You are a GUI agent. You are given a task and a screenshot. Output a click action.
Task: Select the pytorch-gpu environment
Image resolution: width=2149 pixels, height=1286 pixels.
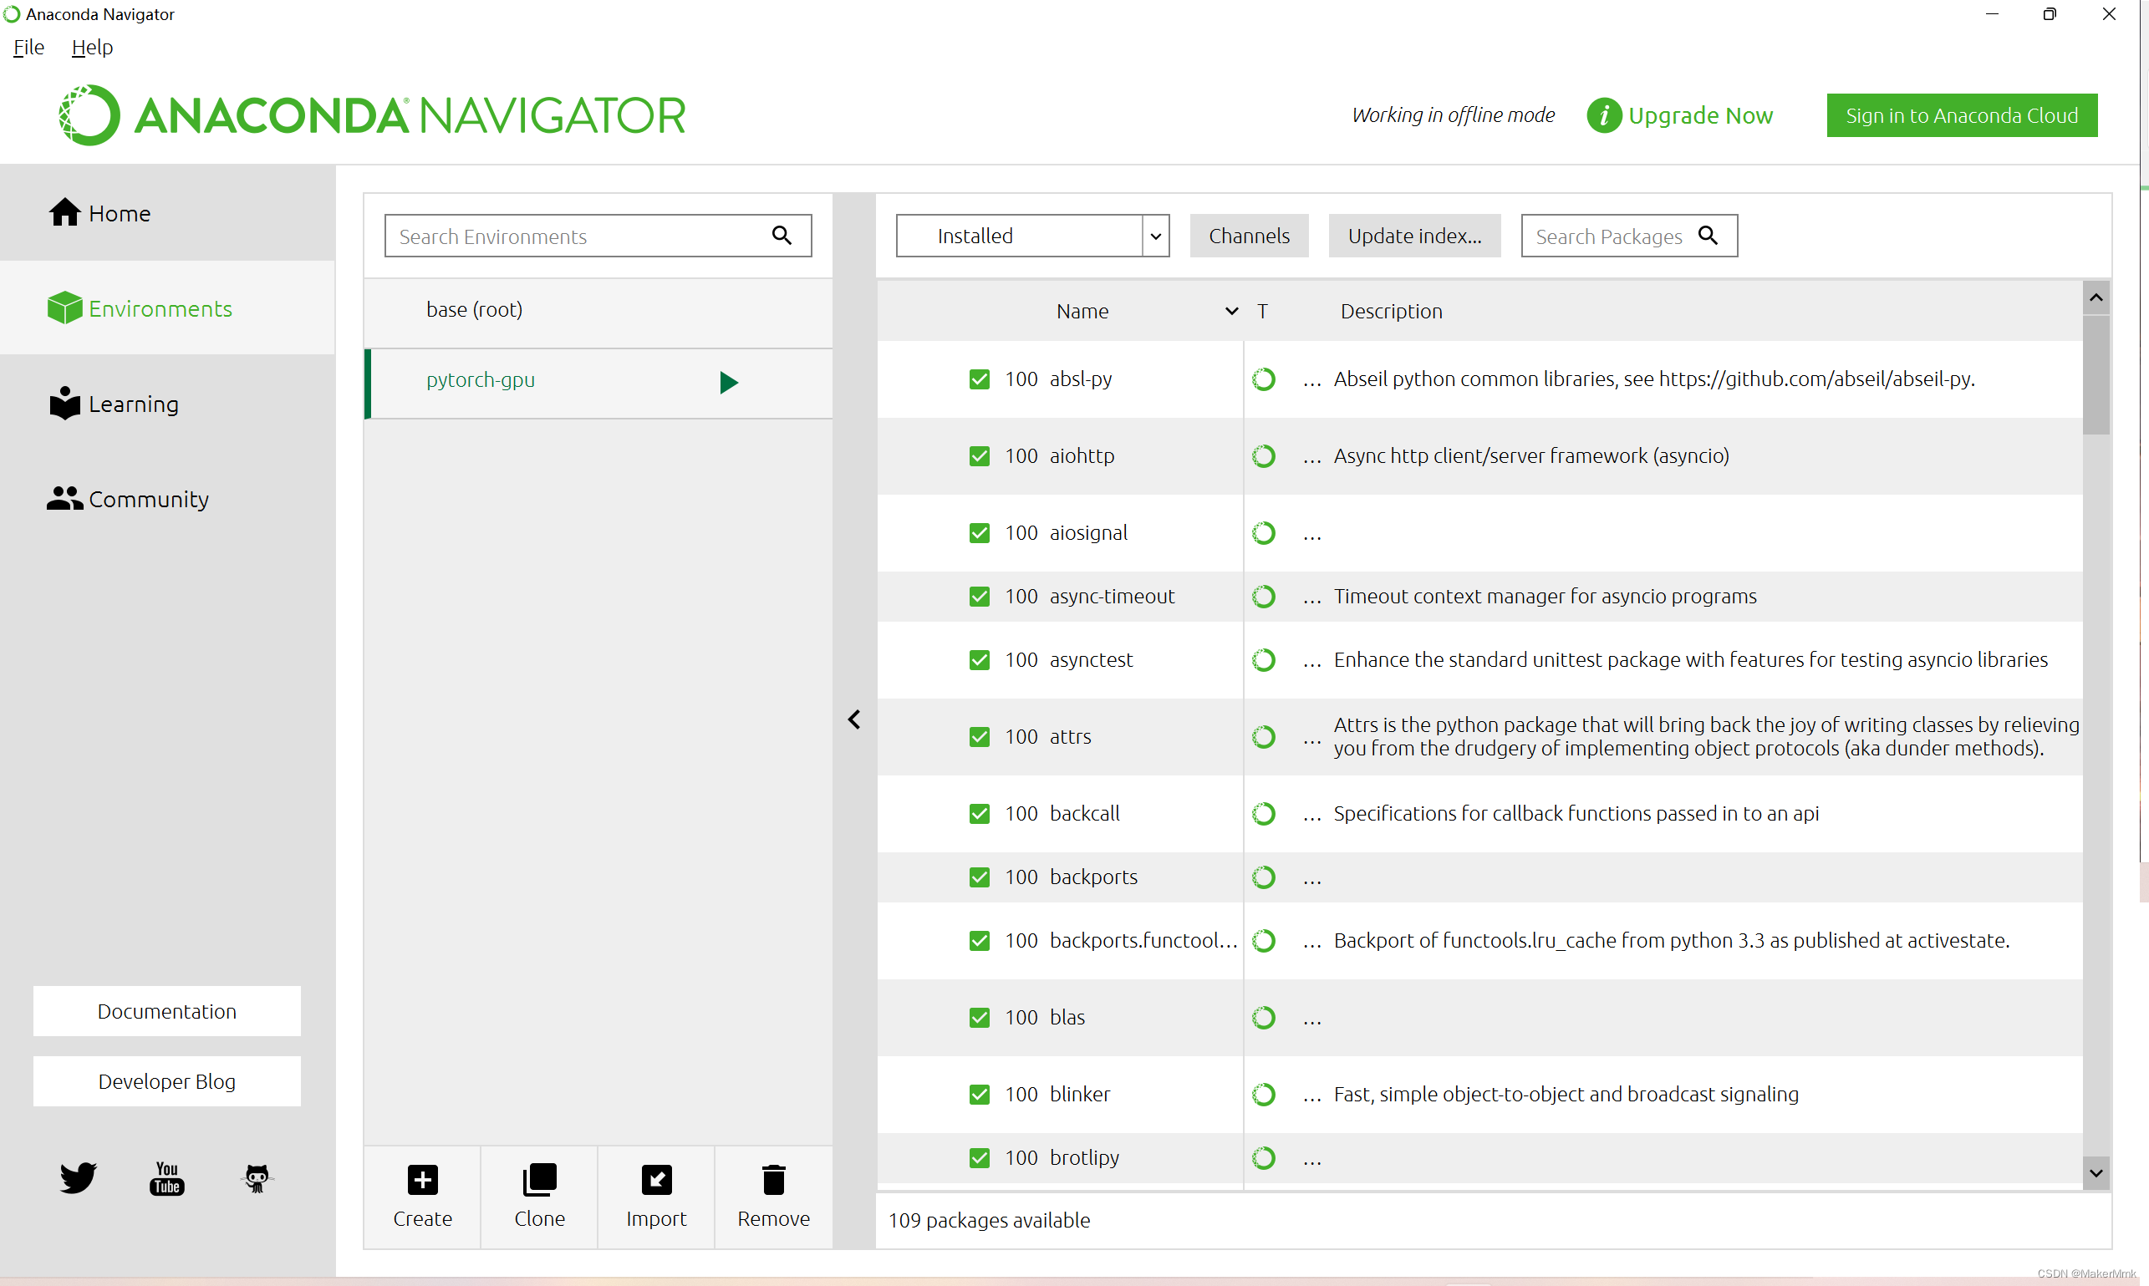[x=598, y=382]
